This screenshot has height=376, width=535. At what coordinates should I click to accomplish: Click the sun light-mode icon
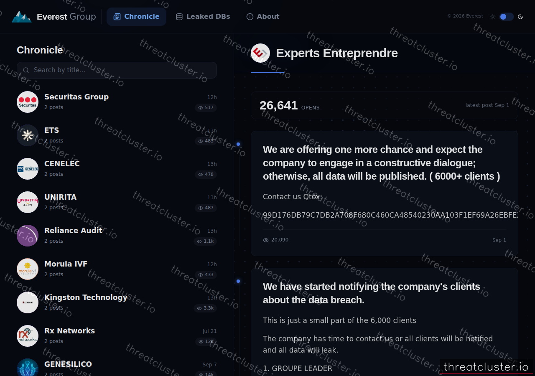coord(493,17)
